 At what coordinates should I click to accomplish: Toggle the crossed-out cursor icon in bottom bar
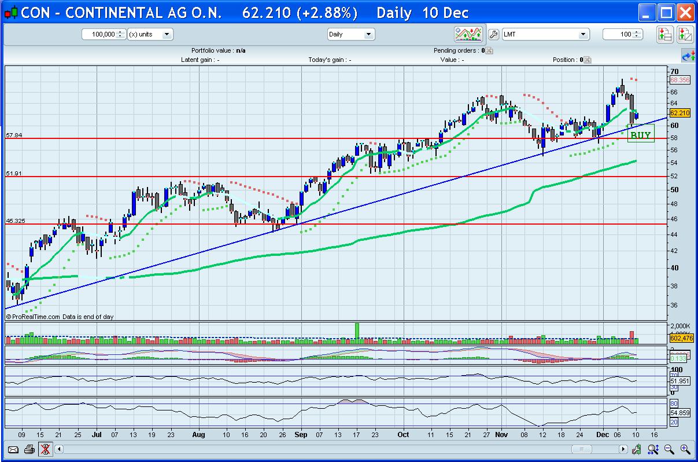(x=45, y=449)
